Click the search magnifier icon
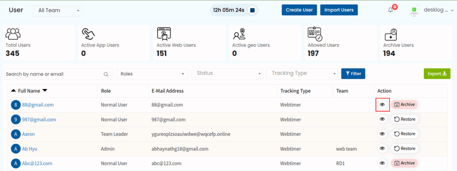 coord(106,74)
